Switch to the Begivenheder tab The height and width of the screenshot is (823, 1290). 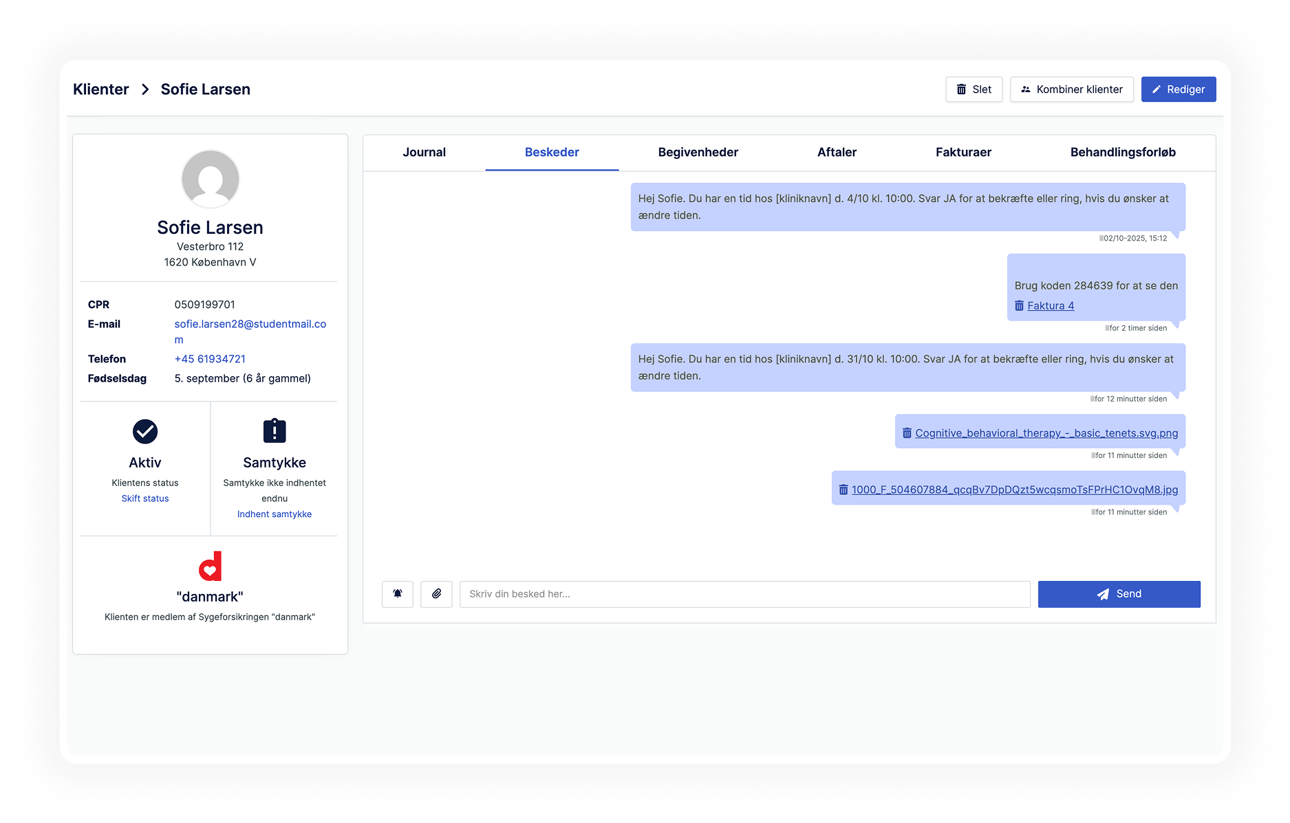698,153
